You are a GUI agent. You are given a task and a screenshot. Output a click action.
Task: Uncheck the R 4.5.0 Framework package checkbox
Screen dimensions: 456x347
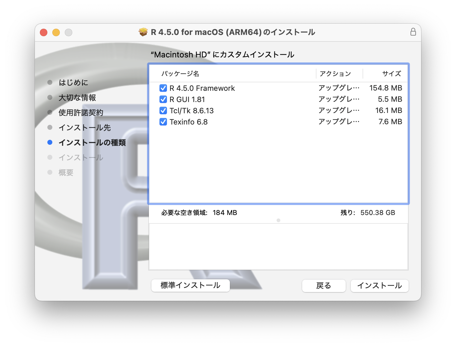(163, 88)
